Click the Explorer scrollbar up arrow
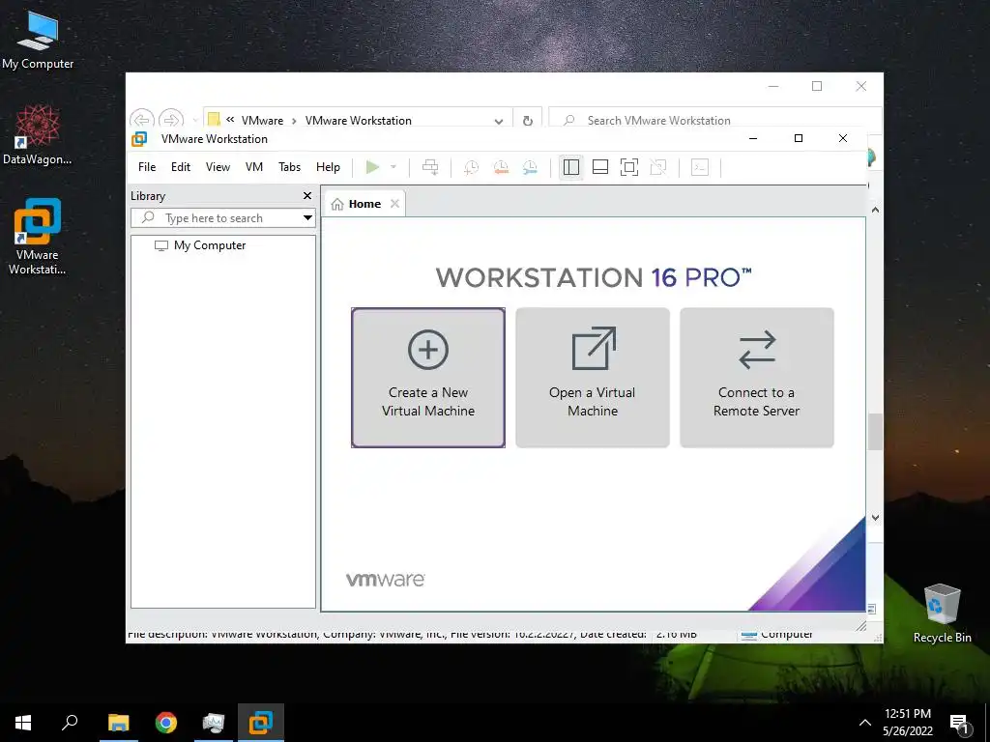Screen dimensions: 990x742 click(875, 210)
